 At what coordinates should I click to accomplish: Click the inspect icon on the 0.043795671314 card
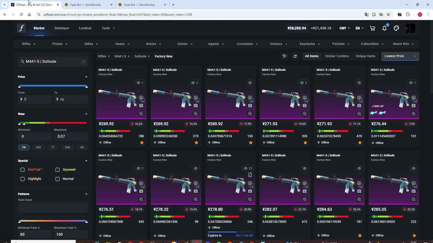coord(250,98)
